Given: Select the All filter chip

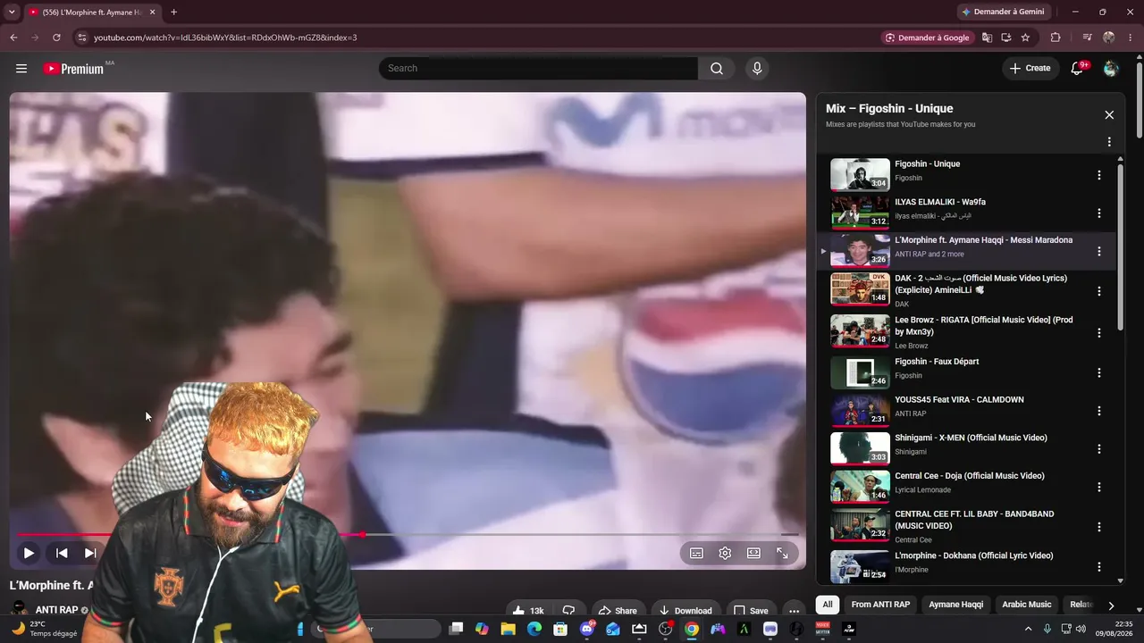Looking at the screenshot, I should click(828, 605).
